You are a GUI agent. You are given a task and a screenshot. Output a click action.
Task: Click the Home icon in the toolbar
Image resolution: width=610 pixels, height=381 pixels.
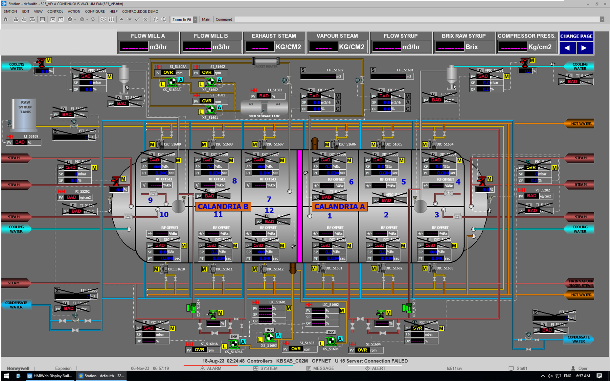(6, 20)
